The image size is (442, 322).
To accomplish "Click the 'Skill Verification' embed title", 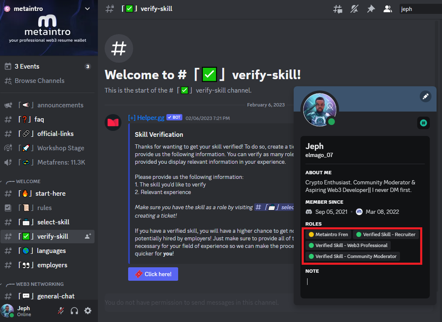I will pyautogui.click(x=159, y=135).
